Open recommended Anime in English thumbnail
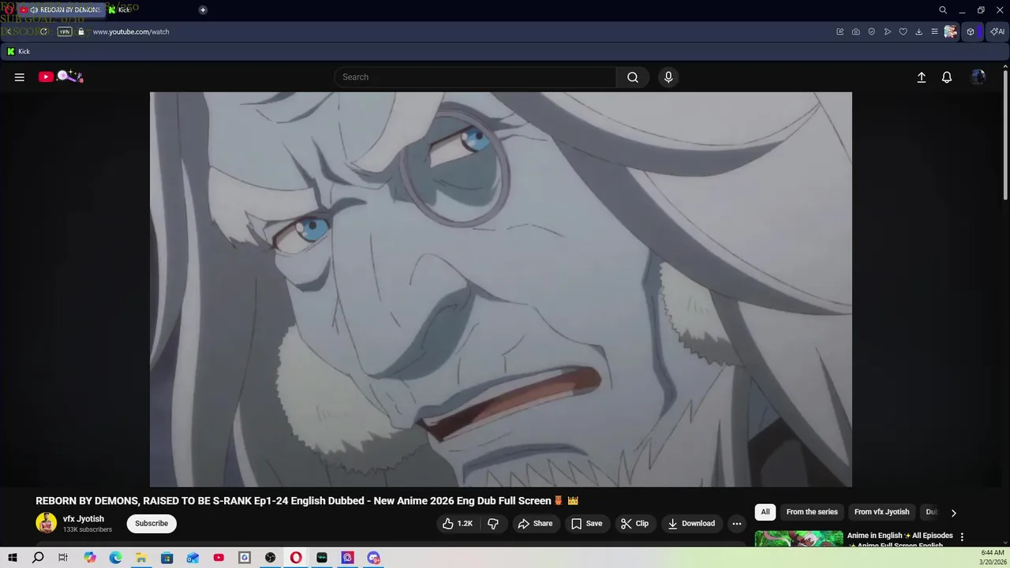The width and height of the screenshot is (1010, 568). pos(799,540)
